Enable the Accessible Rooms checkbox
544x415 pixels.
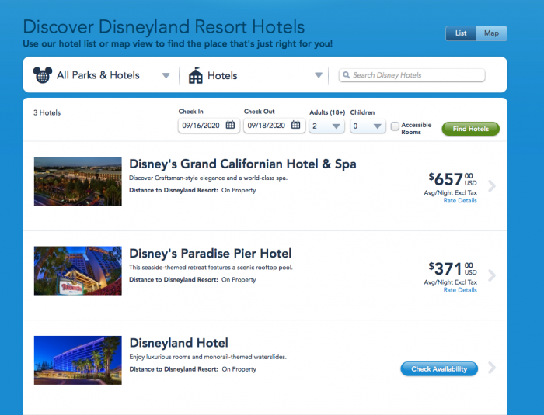click(x=395, y=126)
